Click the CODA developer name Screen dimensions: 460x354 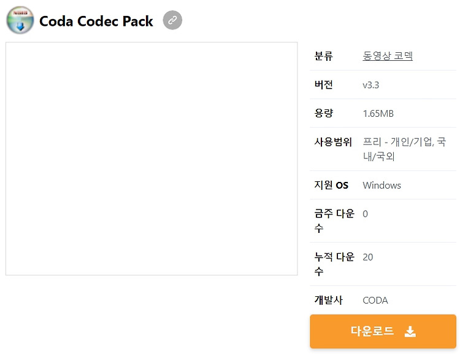coord(375,301)
